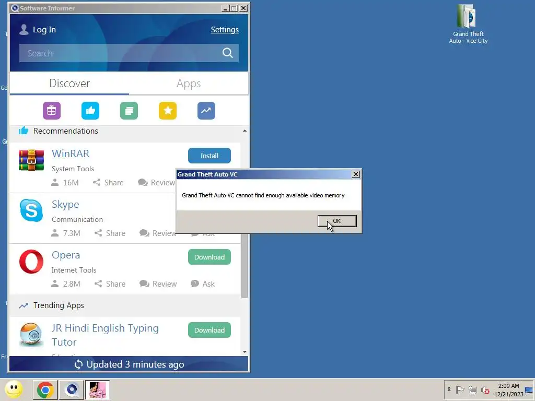Click the scroll up arrow in app list
The image size is (535, 401).
pos(245,131)
